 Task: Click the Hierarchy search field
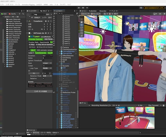pyautogui.click(x=67, y=13)
